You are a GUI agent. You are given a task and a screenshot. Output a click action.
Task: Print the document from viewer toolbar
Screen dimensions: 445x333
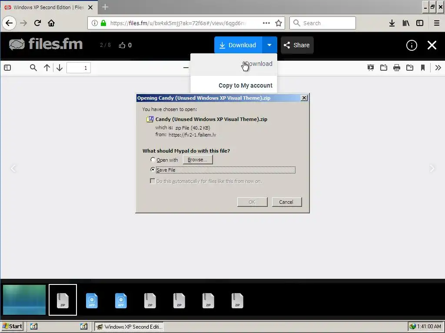pos(397,68)
